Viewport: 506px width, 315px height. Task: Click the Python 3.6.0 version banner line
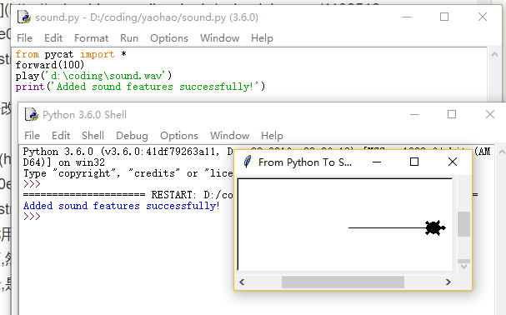click(x=128, y=152)
